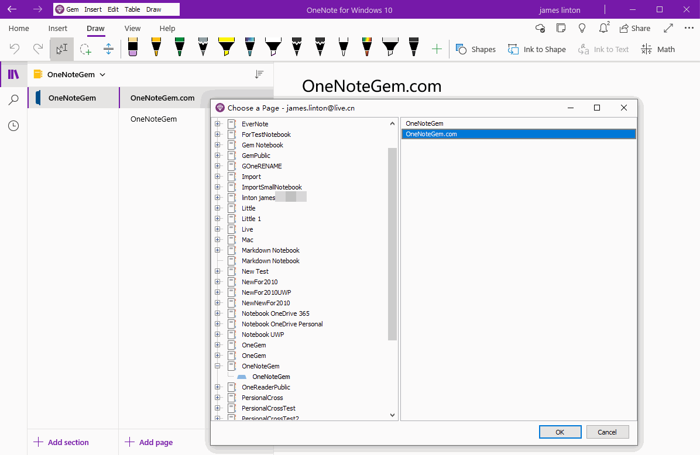Activate the Lasso Select tool

85,49
